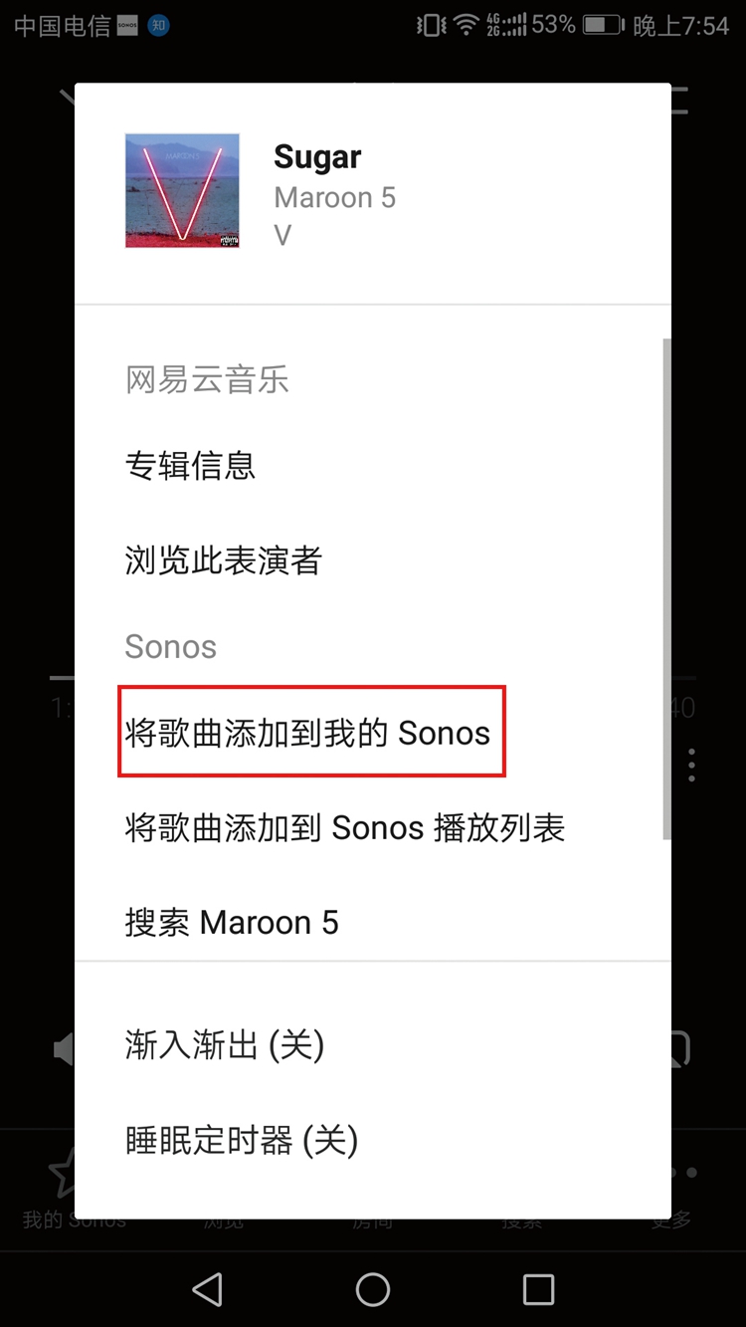The width and height of the screenshot is (746, 1327).
Task: Tap the song title Sugar
Action: (x=317, y=156)
